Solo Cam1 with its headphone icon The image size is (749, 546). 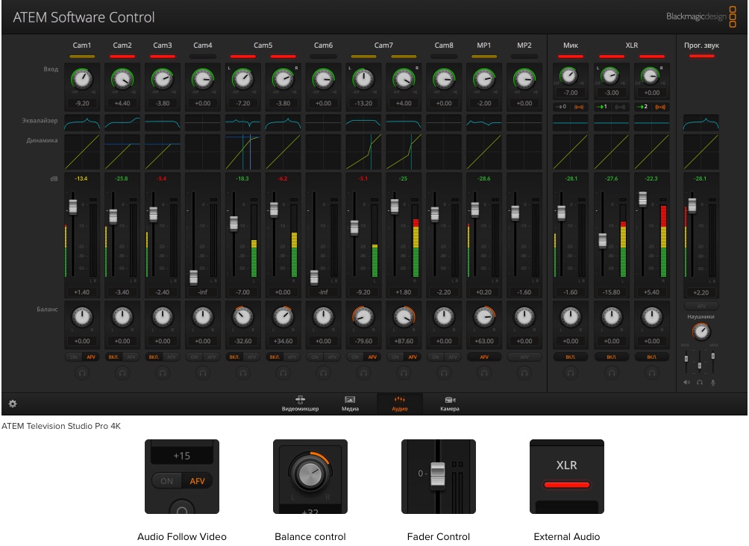[x=82, y=371]
